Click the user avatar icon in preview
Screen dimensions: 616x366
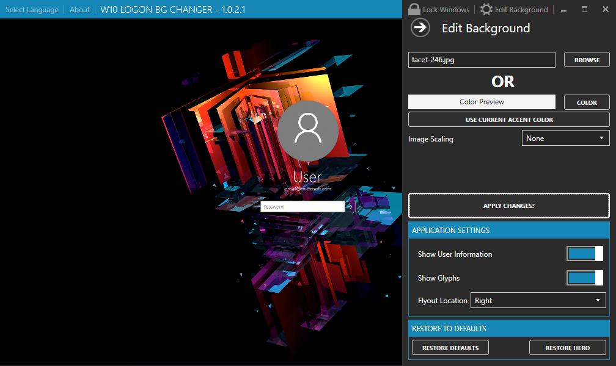308,131
